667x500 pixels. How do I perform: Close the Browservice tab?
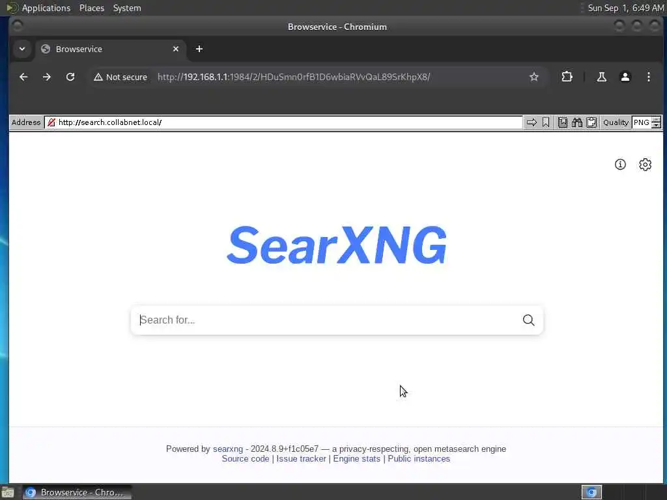pos(176,49)
